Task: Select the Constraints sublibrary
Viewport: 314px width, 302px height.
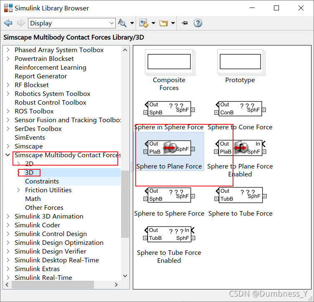Action: click(42, 181)
